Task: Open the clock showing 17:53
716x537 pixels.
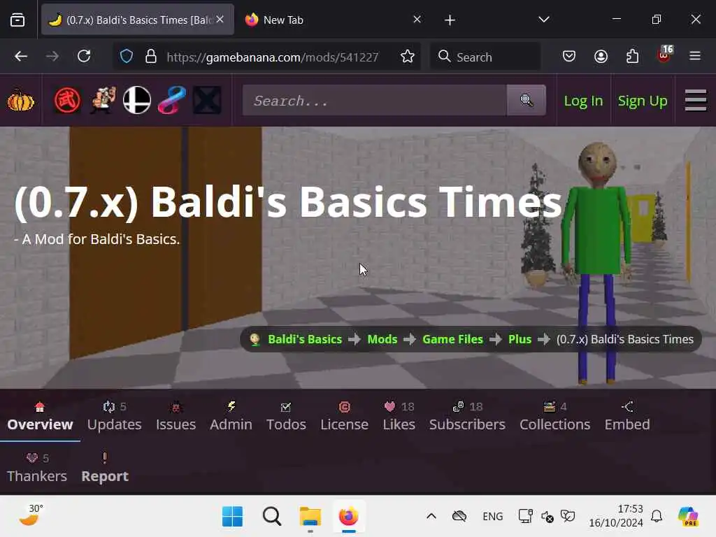Action: click(x=616, y=515)
